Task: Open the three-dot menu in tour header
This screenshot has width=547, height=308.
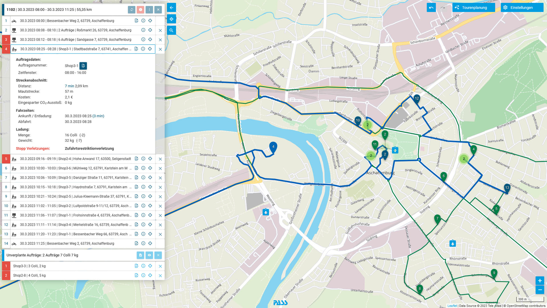Action: point(149,10)
